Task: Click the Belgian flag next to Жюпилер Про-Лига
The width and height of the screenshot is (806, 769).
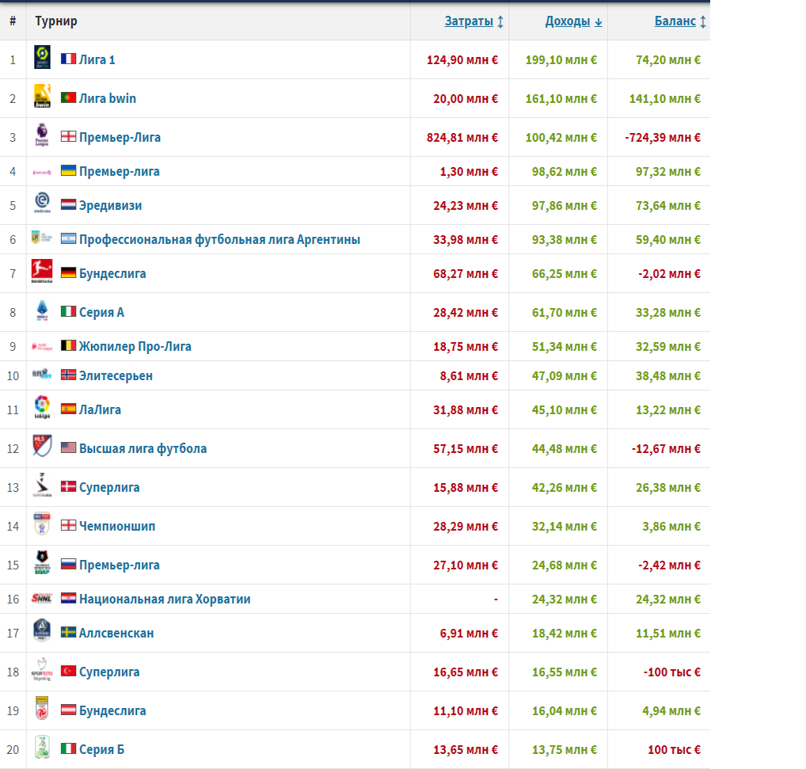Action: click(68, 345)
